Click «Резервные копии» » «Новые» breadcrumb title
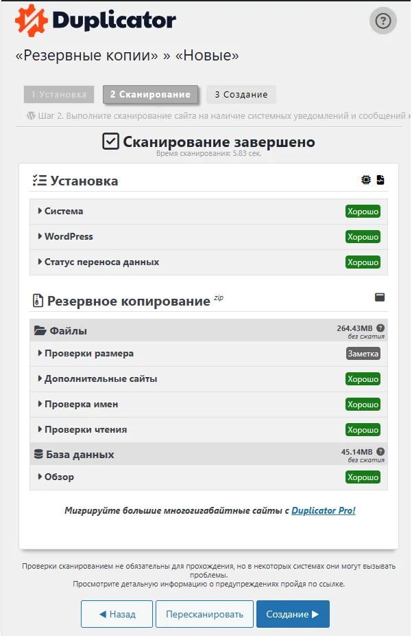Image resolution: width=412 pixels, height=636 pixels. (x=127, y=55)
